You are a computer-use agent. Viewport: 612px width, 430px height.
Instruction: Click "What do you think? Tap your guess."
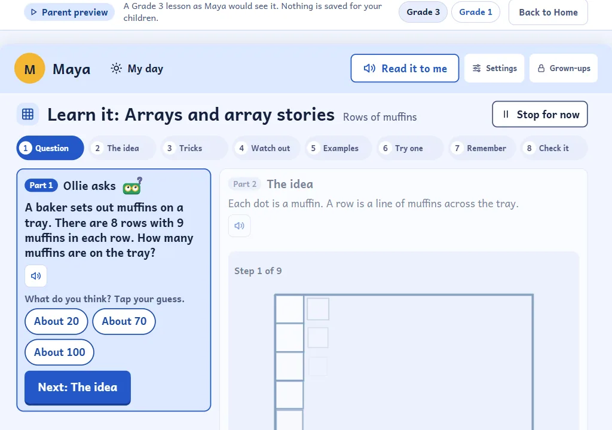click(x=105, y=299)
